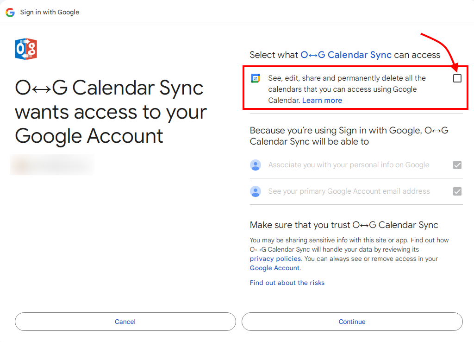Enable the calendar access checkbox
474x342 pixels.
(457, 78)
